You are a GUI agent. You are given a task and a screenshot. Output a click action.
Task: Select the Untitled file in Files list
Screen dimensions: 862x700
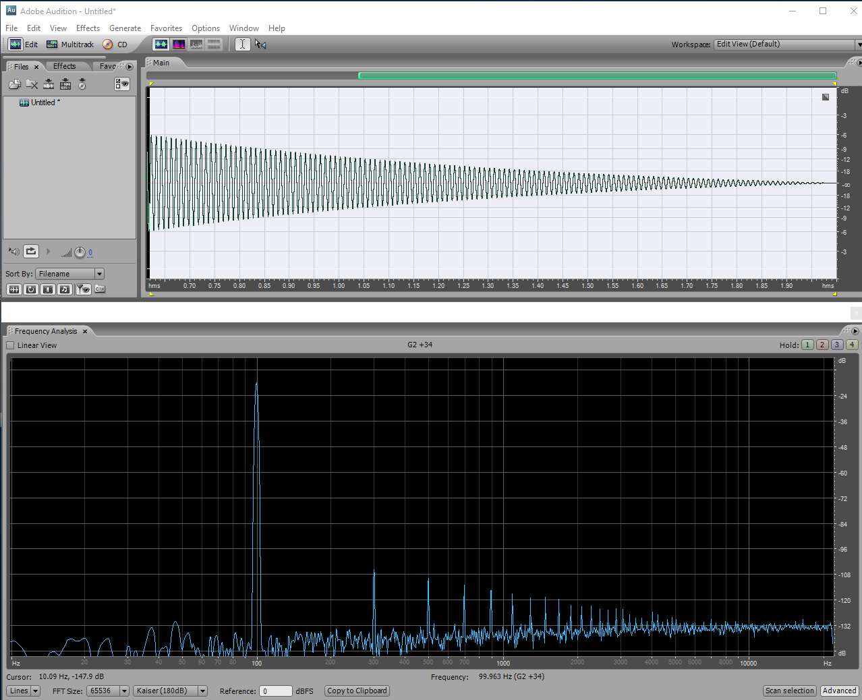point(40,103)
